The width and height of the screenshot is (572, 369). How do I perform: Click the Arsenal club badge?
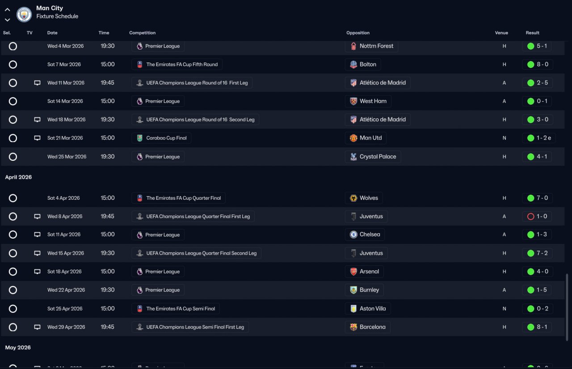(353, 272)
